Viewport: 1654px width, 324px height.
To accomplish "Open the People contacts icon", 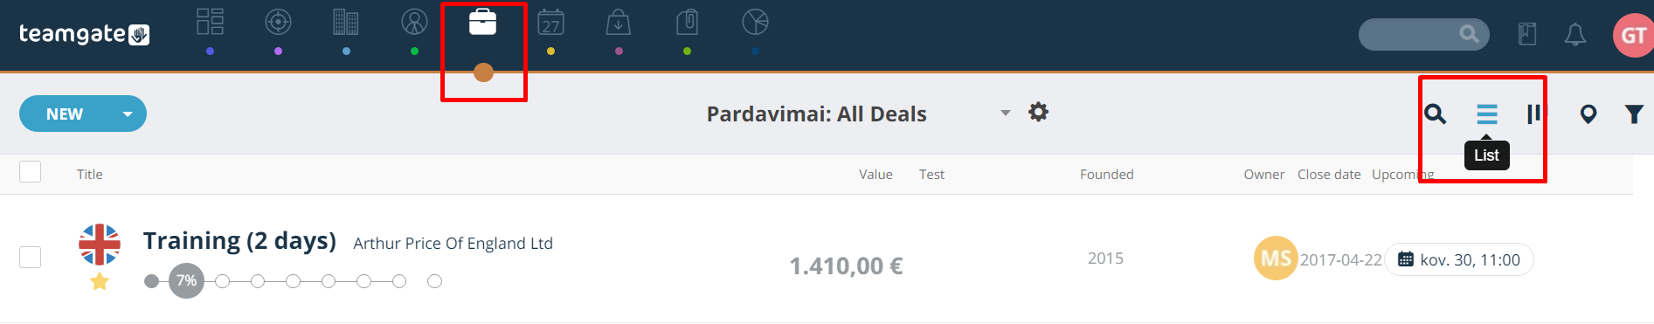I will [414, 22].
